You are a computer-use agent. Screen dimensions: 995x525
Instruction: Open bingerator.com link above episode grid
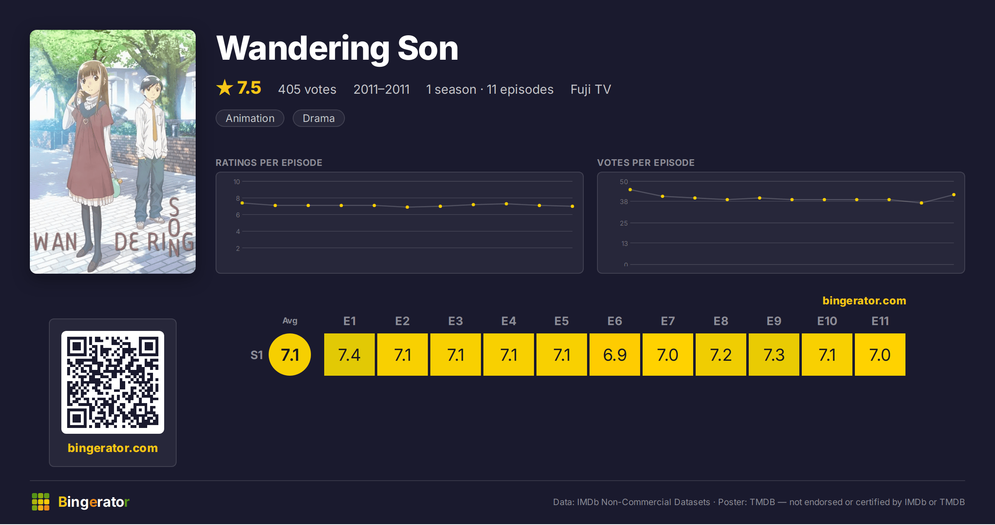864,301
